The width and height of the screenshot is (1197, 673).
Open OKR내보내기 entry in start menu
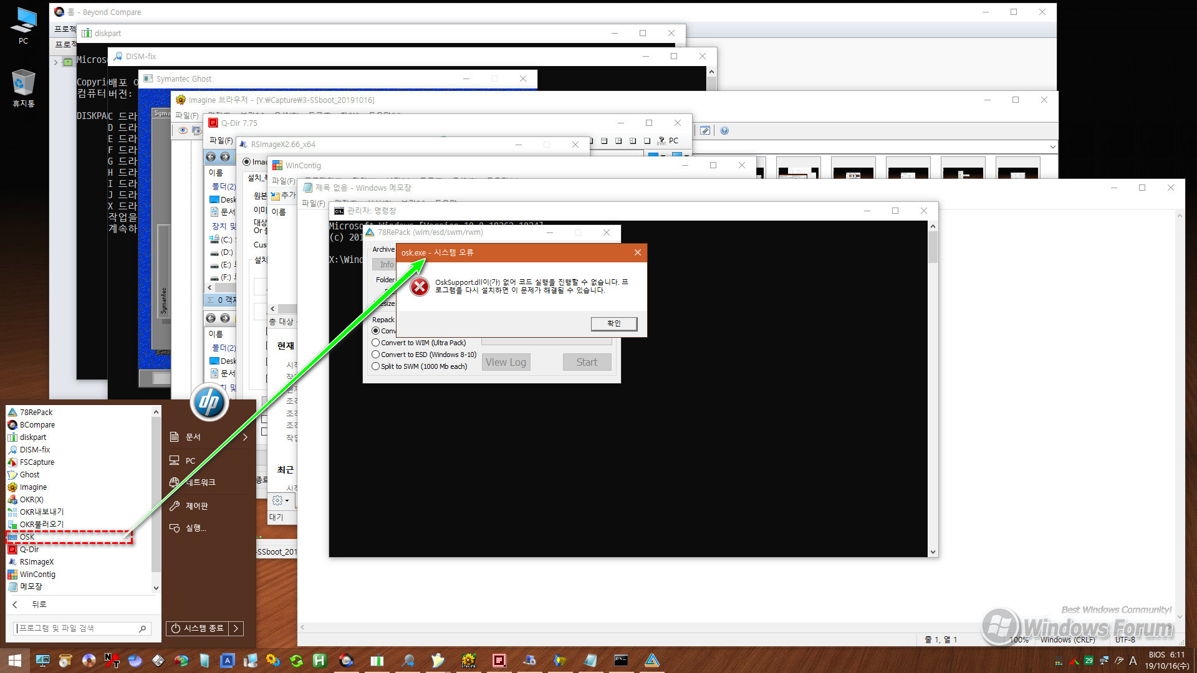pyautogui.click(x=41, y=512)
